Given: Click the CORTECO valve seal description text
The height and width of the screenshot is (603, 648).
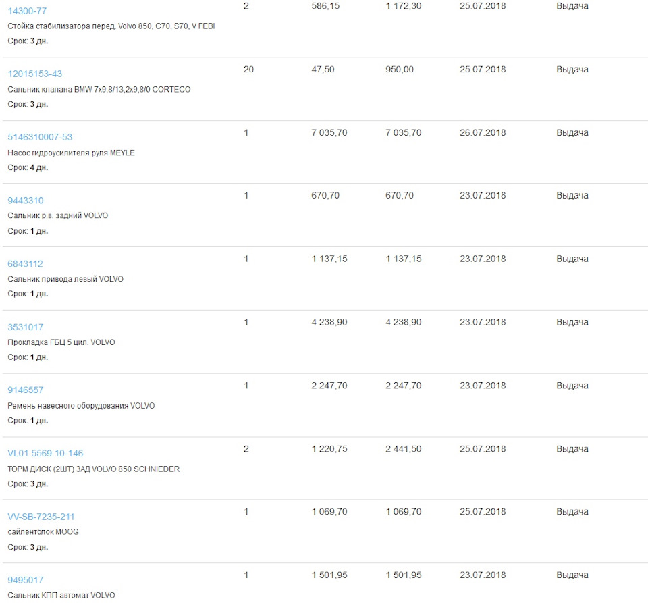Looking at the screenshot, I should pos(99,89).
